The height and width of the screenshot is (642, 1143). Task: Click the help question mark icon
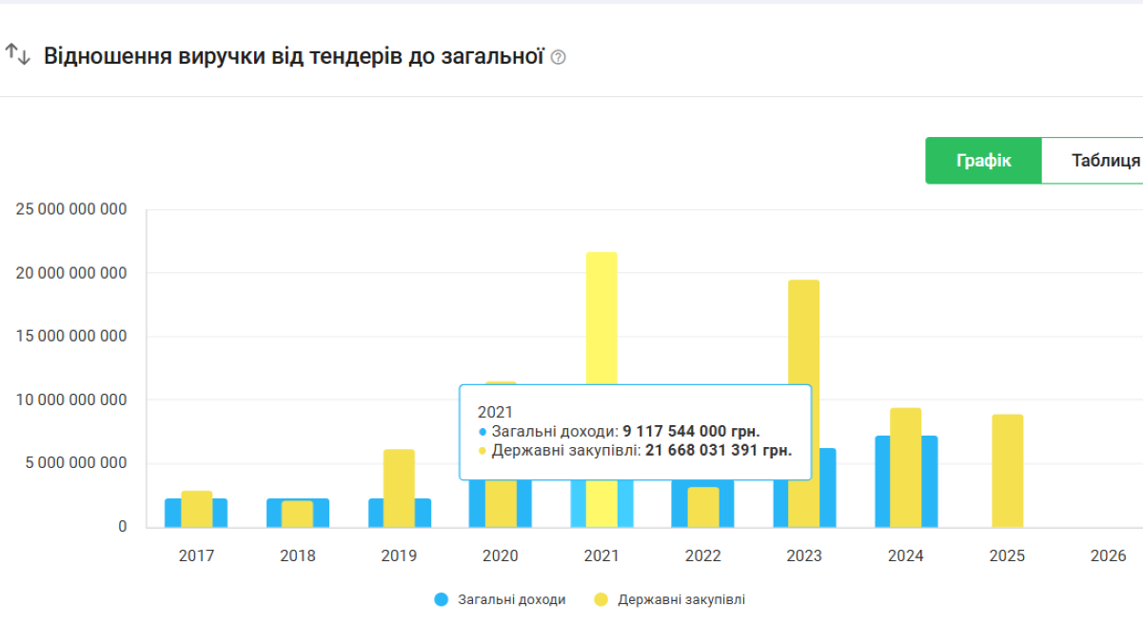point(559,58)
